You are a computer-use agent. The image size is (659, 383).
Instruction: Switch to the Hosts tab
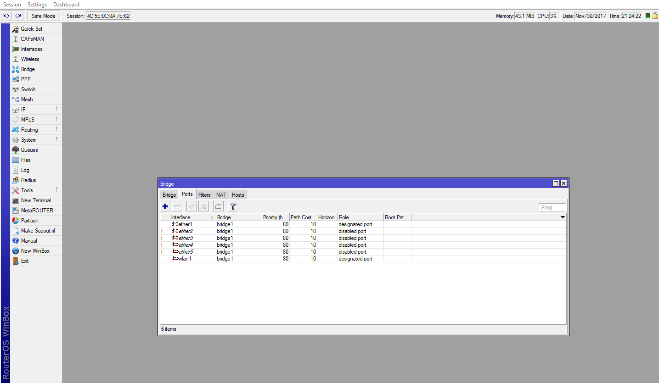pyautogui.click(x=238, y=195)
